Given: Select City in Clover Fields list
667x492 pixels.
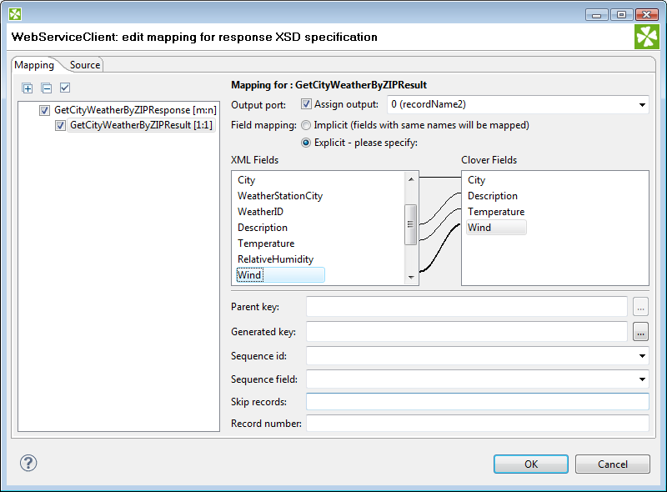Looking at the screenshot, I should click(476, 180).
